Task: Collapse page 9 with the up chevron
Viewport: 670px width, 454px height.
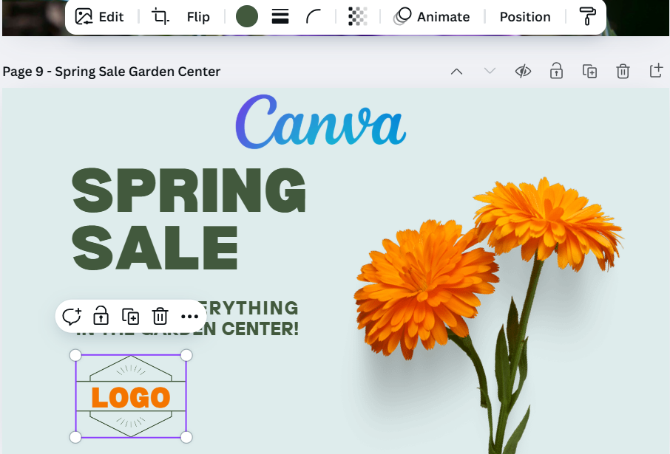Action: tap(456, 72)
